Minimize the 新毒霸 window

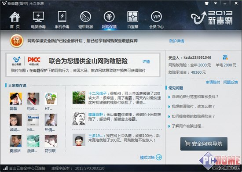[x=225, y=4]
